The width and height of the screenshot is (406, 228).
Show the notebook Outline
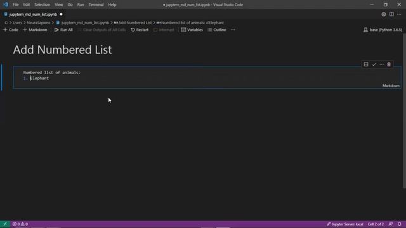pos(217,30)
